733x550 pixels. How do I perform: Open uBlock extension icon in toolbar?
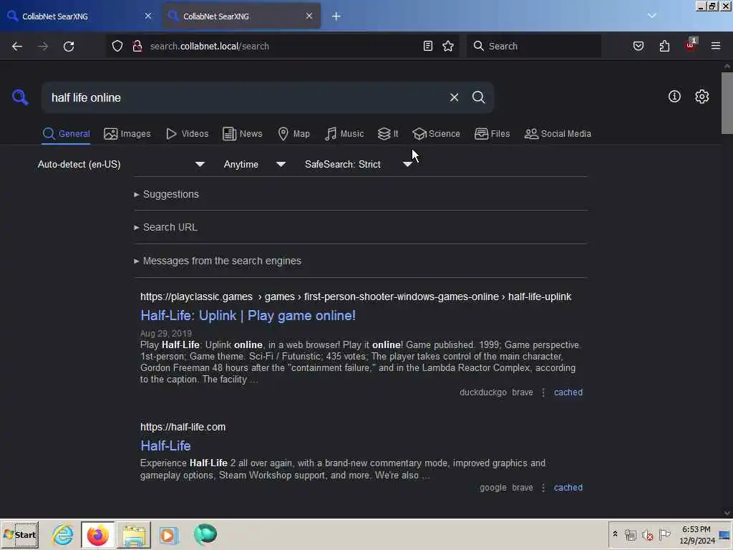691,45
